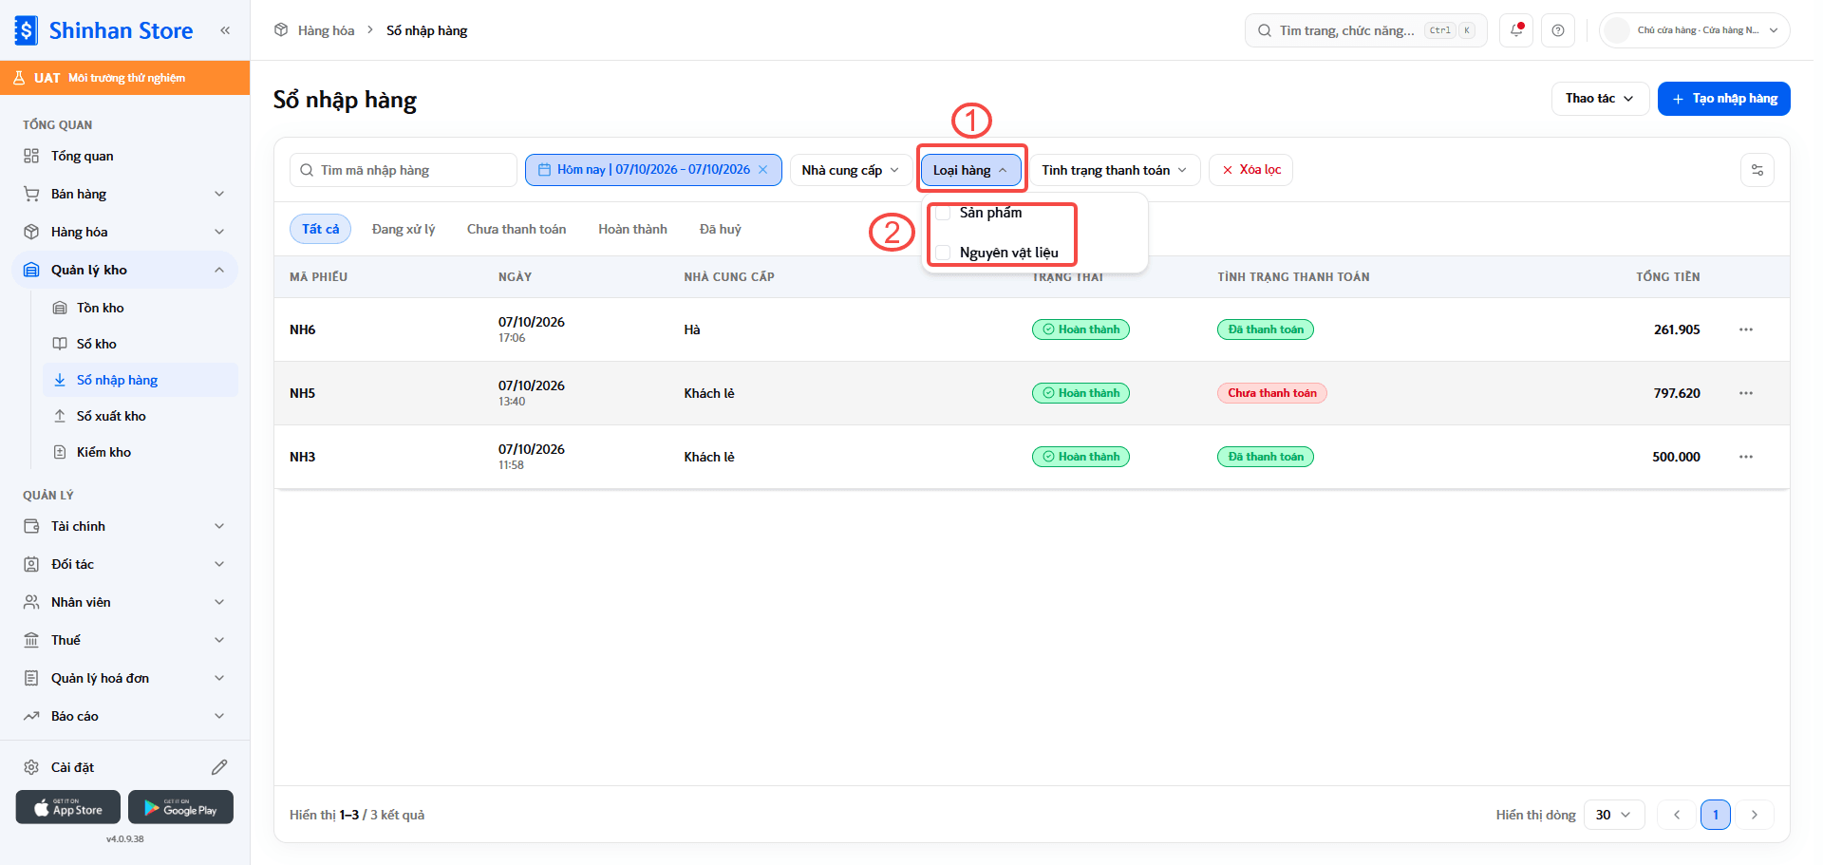Collapse the Loại hàng filter dropdown
Screen dimensions: 1823x865
971,170
